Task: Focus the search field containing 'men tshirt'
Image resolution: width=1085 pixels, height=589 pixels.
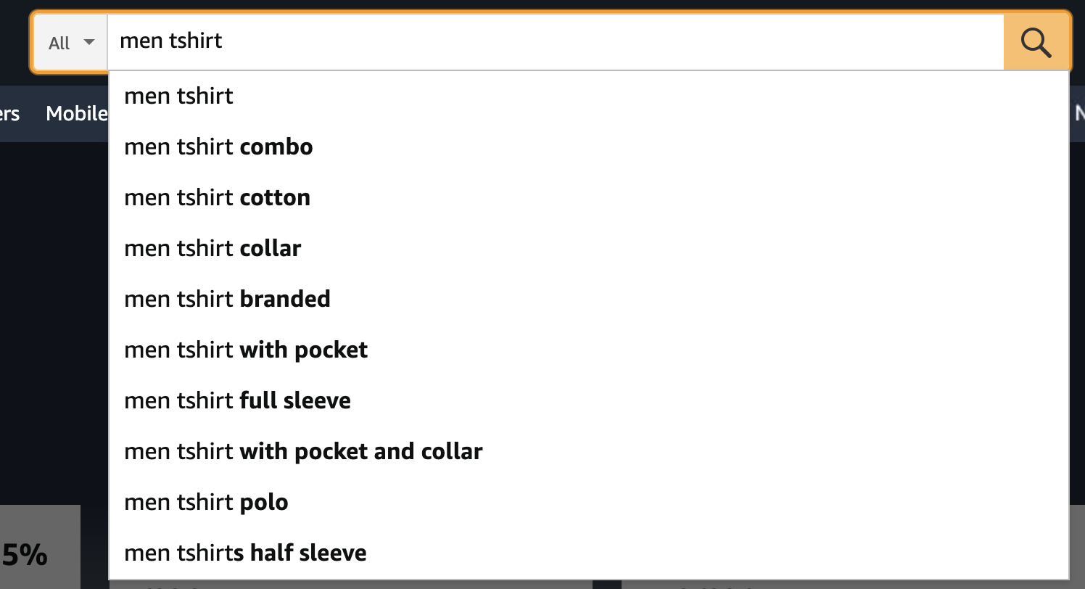Action: [551, 41]
